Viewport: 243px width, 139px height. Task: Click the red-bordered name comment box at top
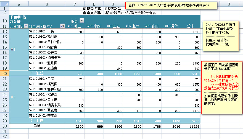tap(171, 6)
